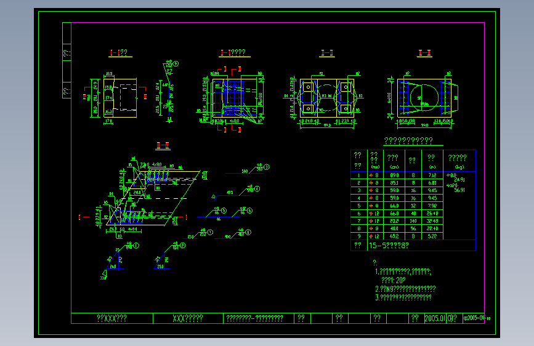Select the 32.48 value in row 7
Viewport: 534px width, 346px height.
(x=432, y=221)
